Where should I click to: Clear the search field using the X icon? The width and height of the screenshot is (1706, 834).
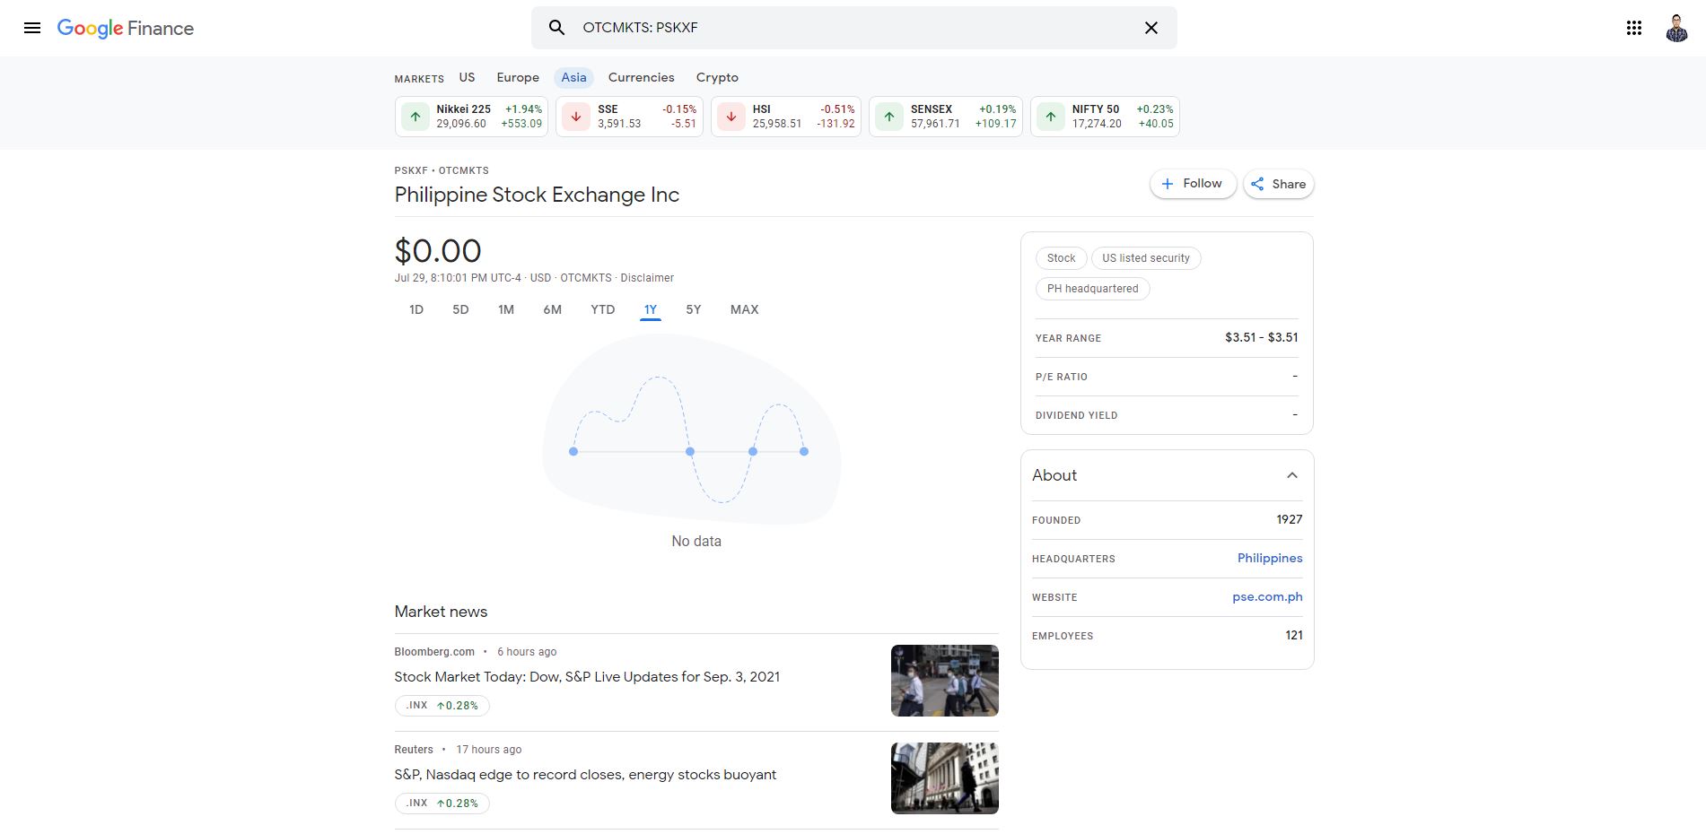(x=1150, y=28)
